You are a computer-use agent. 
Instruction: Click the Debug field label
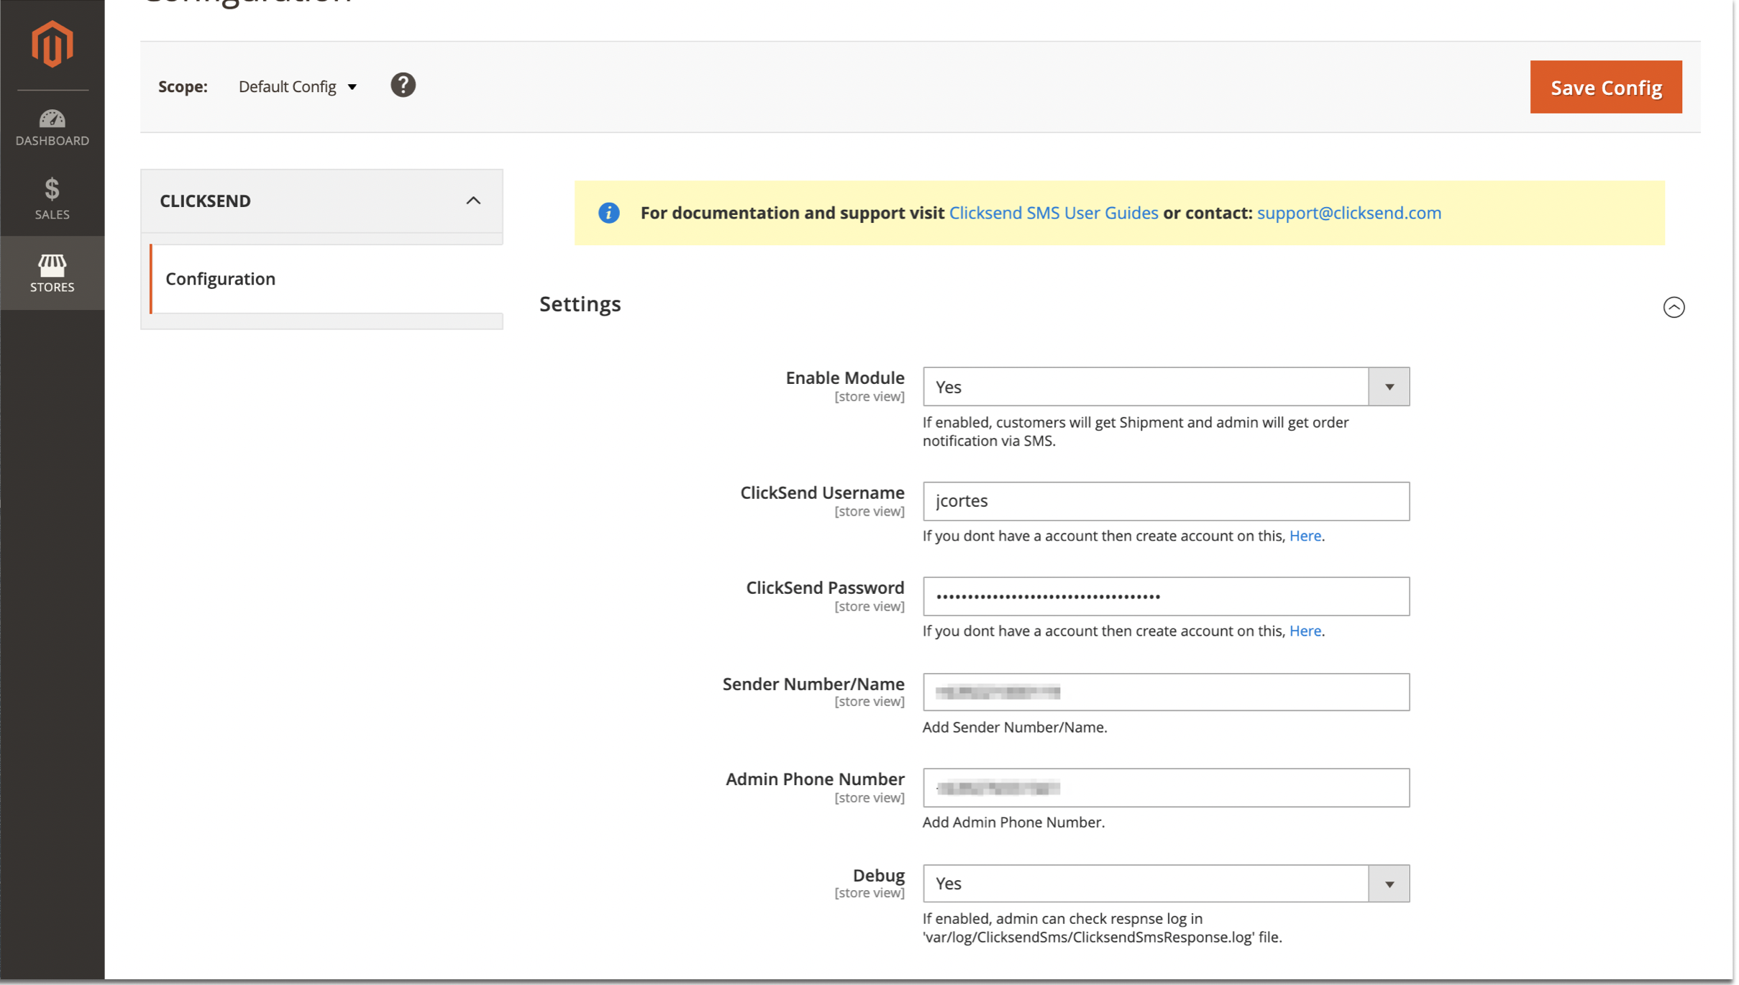(878, 875)
